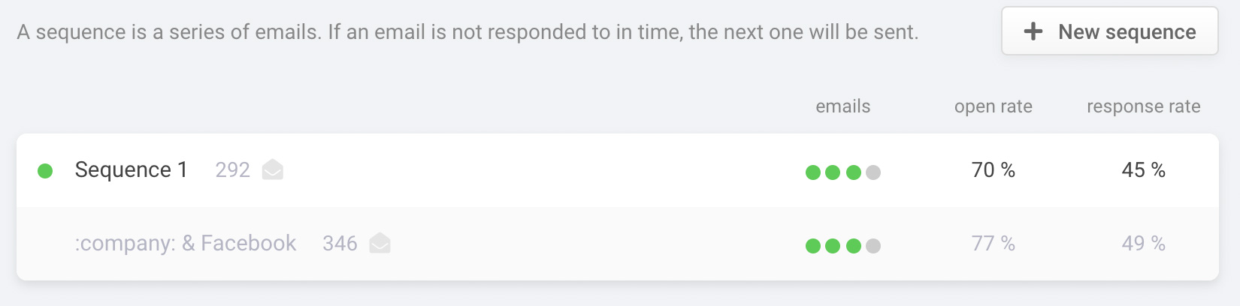Click the 70 % open rate value
Viewport: 1240px width, 306px height.
[x=993, y=170]
